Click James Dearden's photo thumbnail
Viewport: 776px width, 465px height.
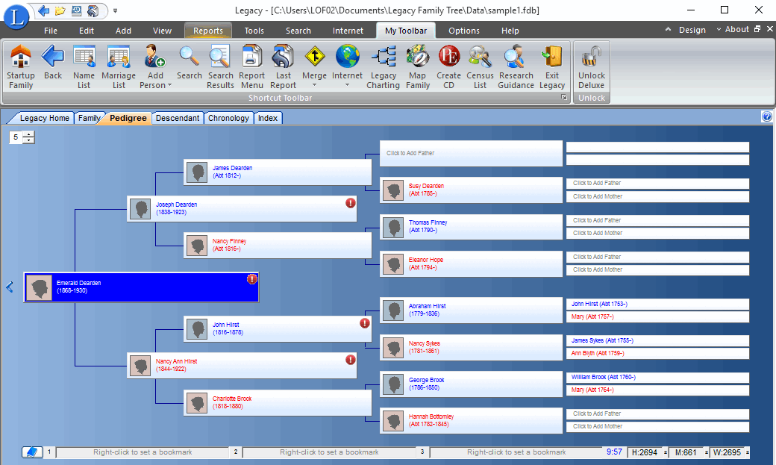click(197, 172)
